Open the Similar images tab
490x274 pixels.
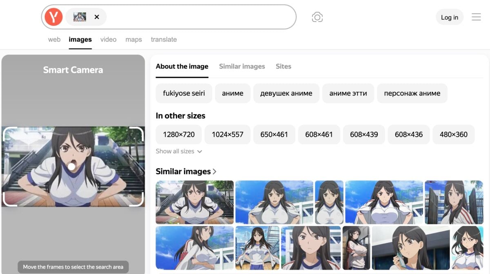(x=242, y=66)
